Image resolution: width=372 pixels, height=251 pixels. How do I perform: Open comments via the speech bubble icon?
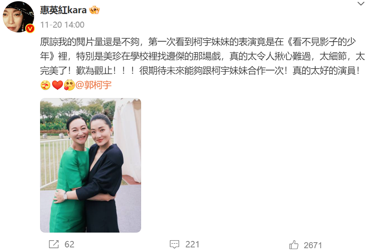click(174, 244)
